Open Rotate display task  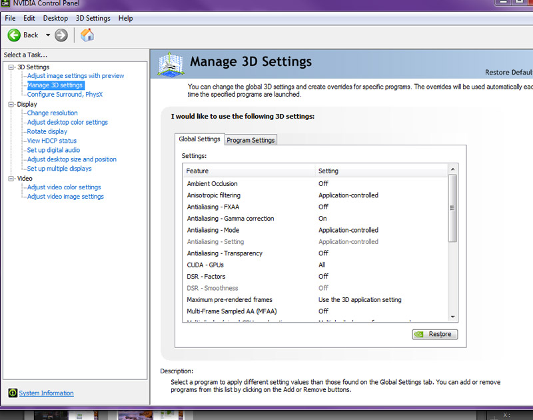[47, 131]
